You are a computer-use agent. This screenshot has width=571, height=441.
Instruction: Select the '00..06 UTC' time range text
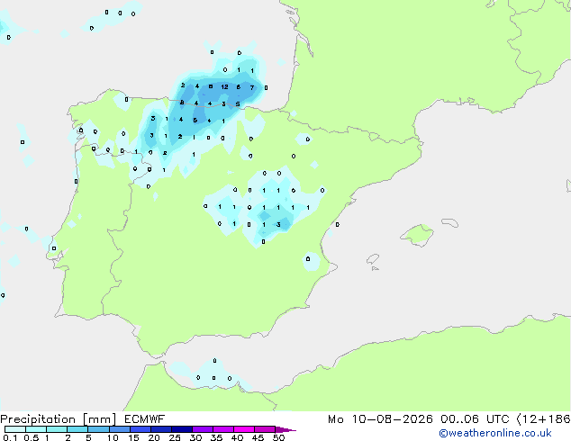pyautogui.click(x=475, y=419)
